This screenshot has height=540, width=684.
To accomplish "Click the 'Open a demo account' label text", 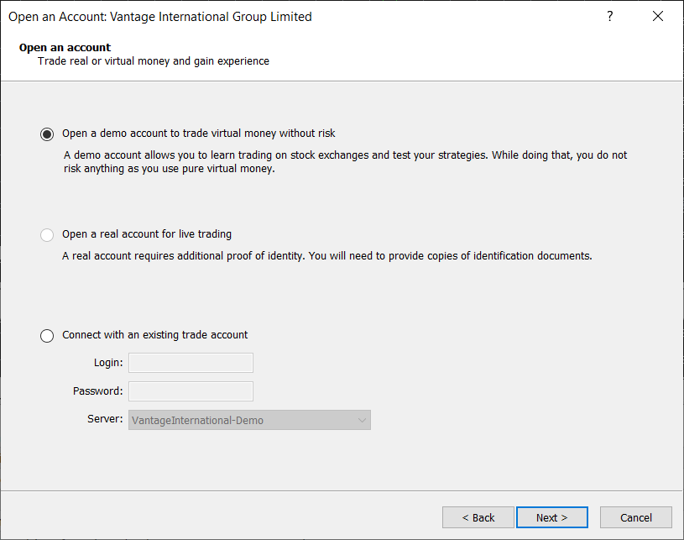I will point(199,134).
